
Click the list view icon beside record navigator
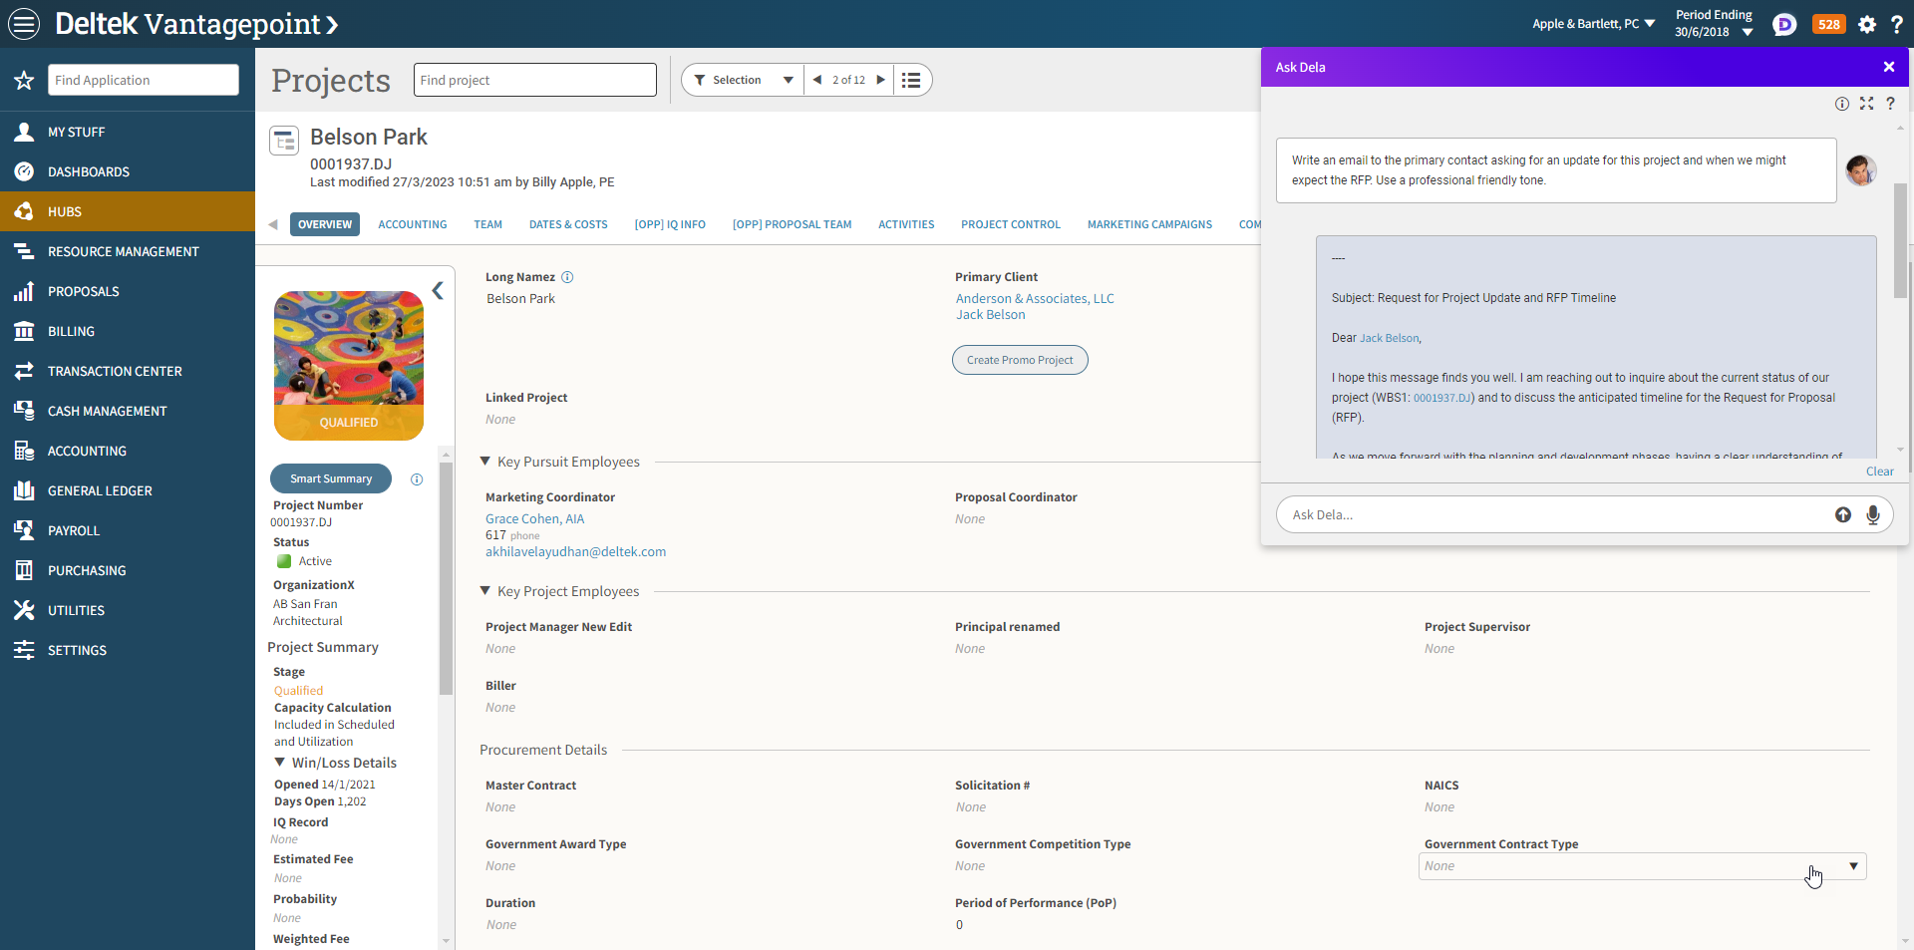pyautogui.click(x=911, y=80)
